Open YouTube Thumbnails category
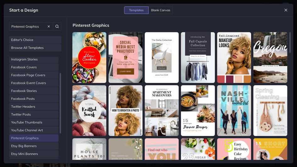This screenshot has height=167, width=297. [x=34, y=122]
